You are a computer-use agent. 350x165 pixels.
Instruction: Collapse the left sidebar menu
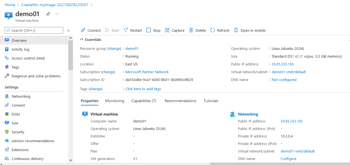coord(69,30)
